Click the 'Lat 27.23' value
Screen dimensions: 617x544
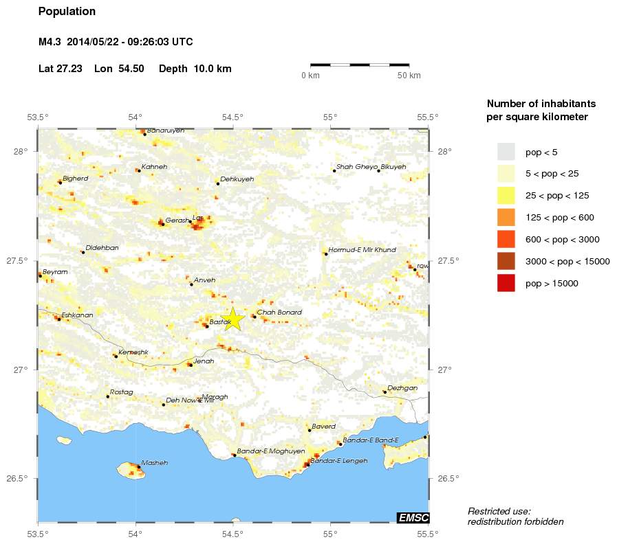(61, 69)
